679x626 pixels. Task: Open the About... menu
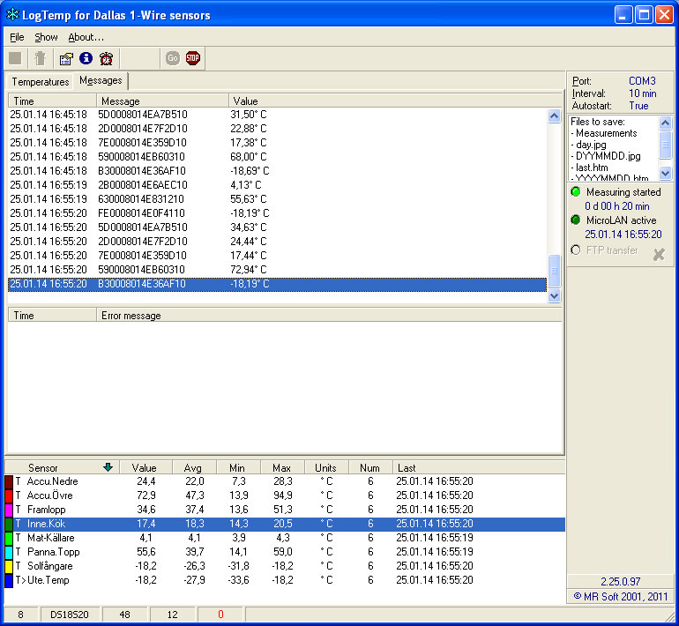coord(86,37)
